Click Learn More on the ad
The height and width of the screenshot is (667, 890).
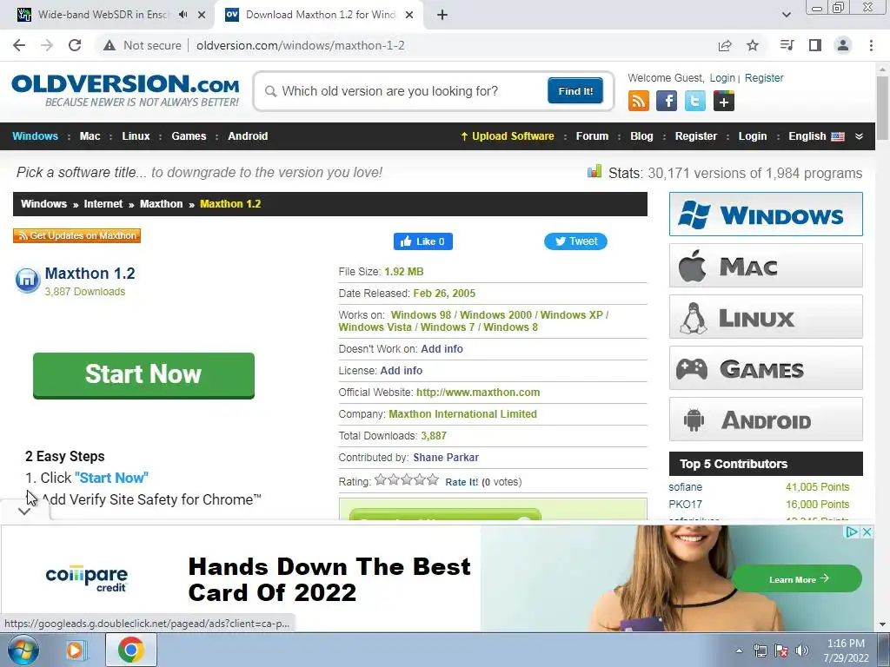(x=797, y=579)
